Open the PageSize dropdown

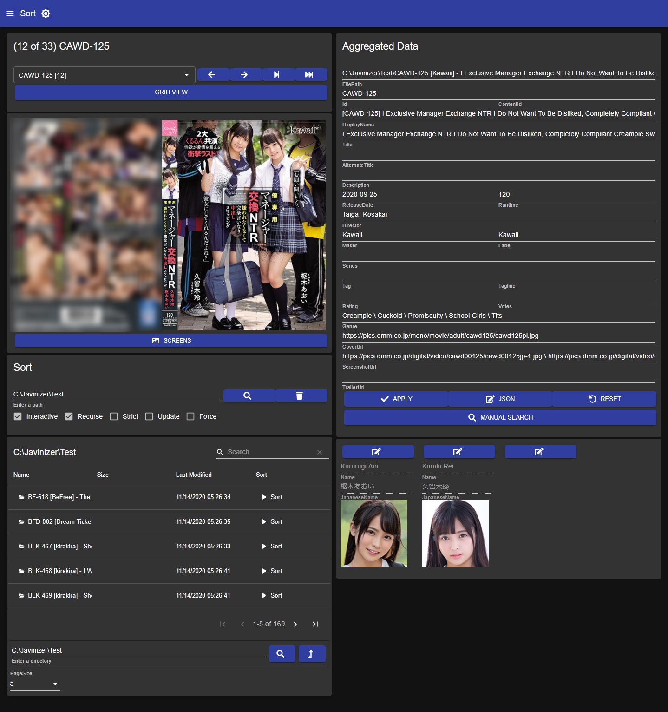pyautogui.click(x=35, y=684)
